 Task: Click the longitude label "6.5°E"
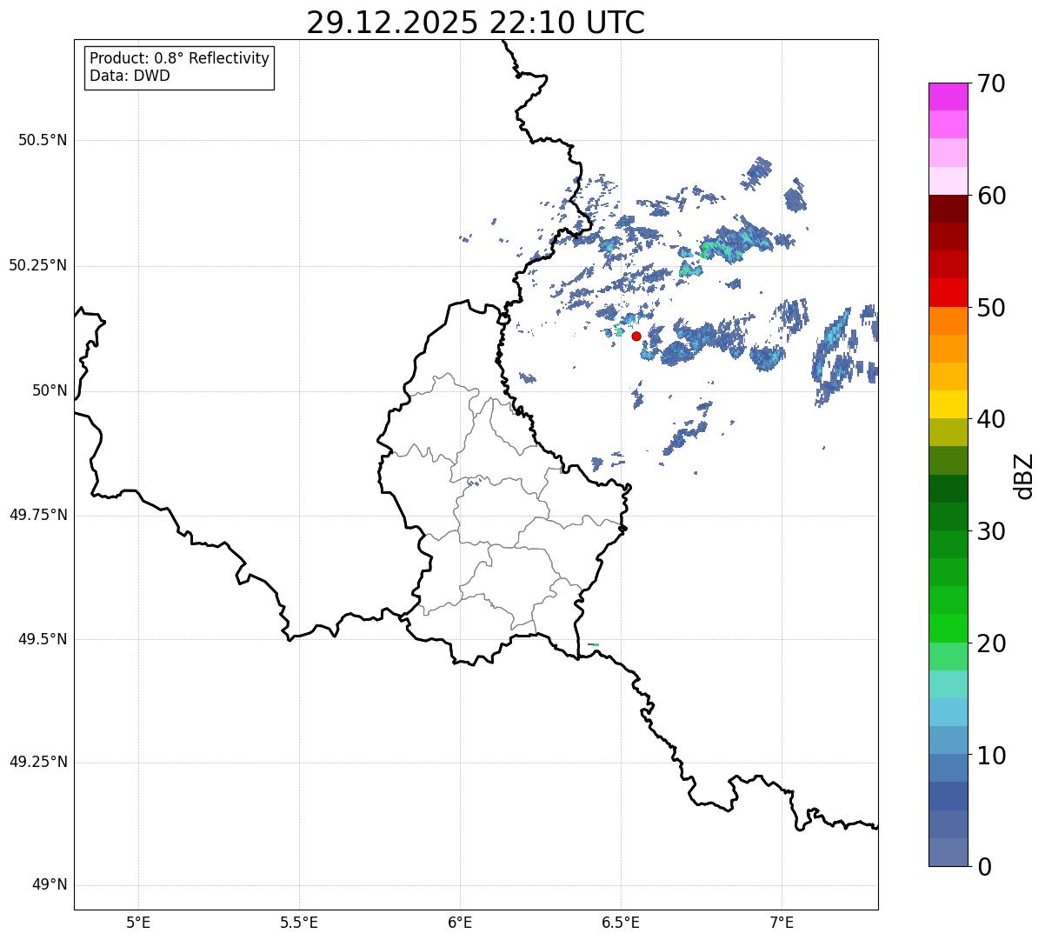(621, 922)
